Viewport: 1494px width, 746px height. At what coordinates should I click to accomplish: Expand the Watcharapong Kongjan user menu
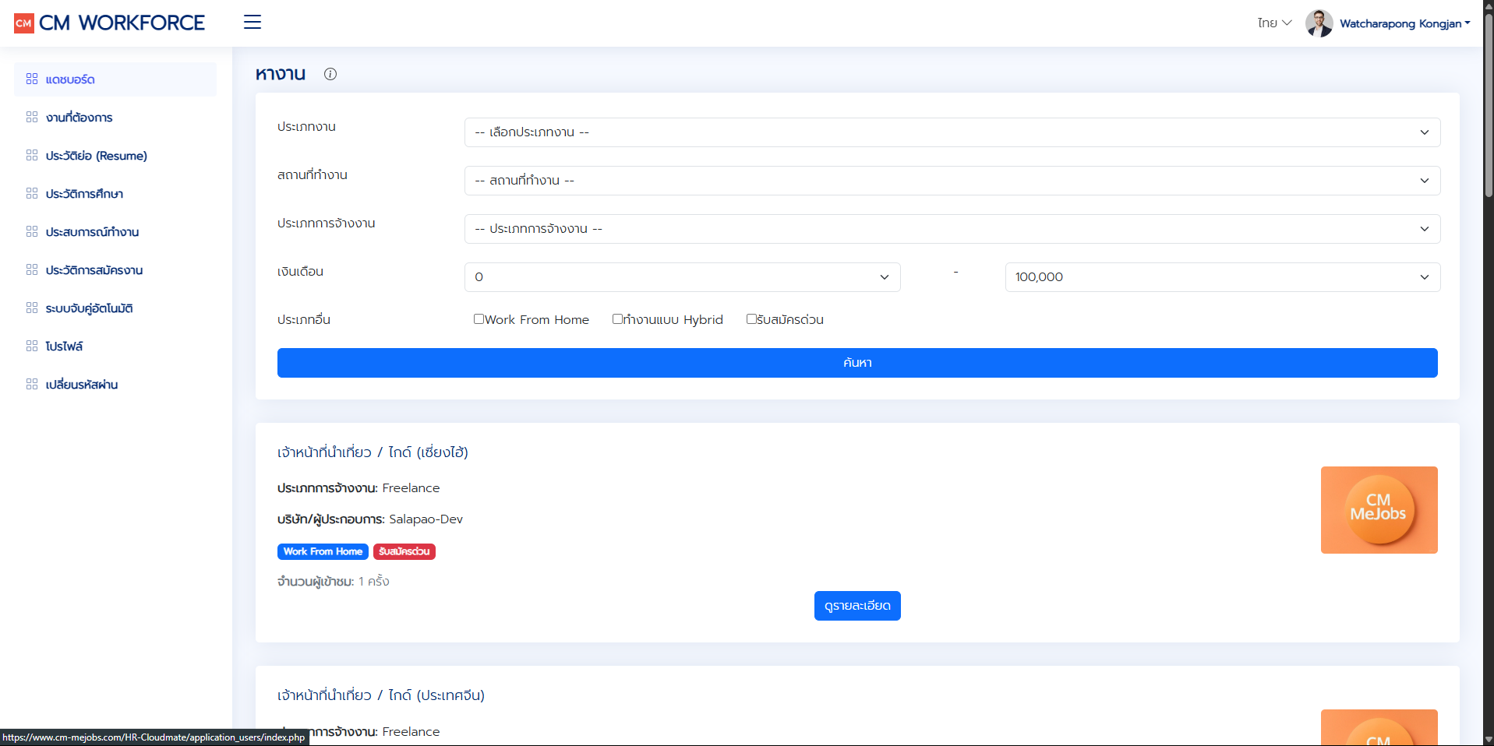[1404, 23]
